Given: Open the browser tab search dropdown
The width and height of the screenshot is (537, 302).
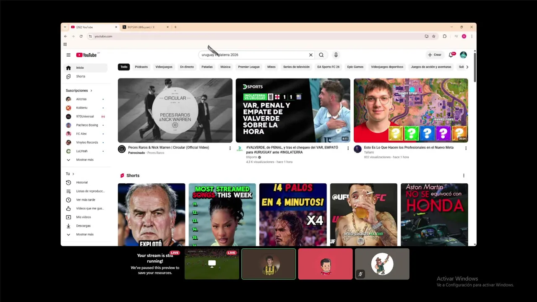Looking at the screenshot, I should click(65, 27).
